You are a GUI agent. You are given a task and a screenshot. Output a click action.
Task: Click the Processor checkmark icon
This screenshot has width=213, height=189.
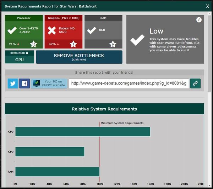coord(12,30)
